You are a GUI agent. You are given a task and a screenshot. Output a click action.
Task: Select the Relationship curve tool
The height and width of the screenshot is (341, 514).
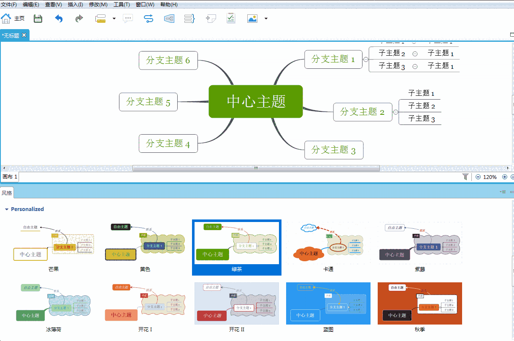tap(149, 18)
